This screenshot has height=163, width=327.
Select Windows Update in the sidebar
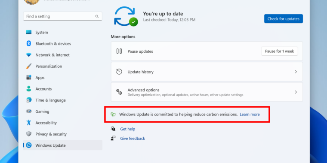pyautogui.click(x=62, y=145)
